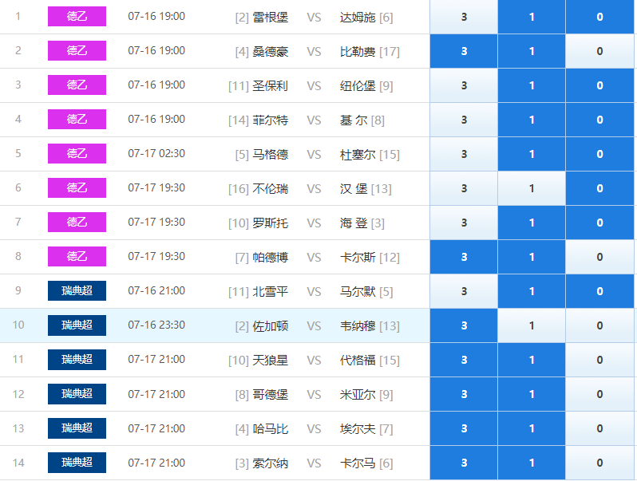Click the 07-16 21:00 match time
The height and width of the screenshot is (481, 637).
point(156,290)
